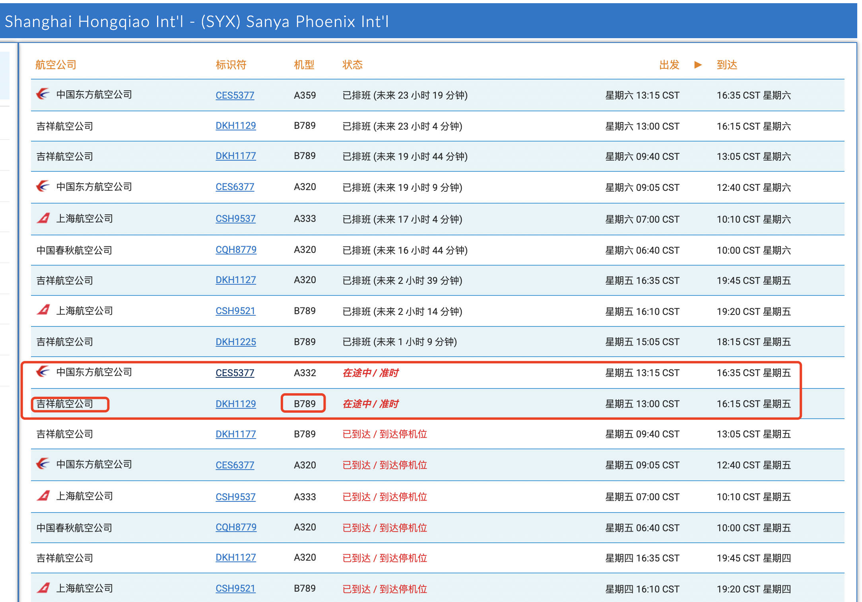Click arrival time 10:00 CST 星期六

pos(754,251)
